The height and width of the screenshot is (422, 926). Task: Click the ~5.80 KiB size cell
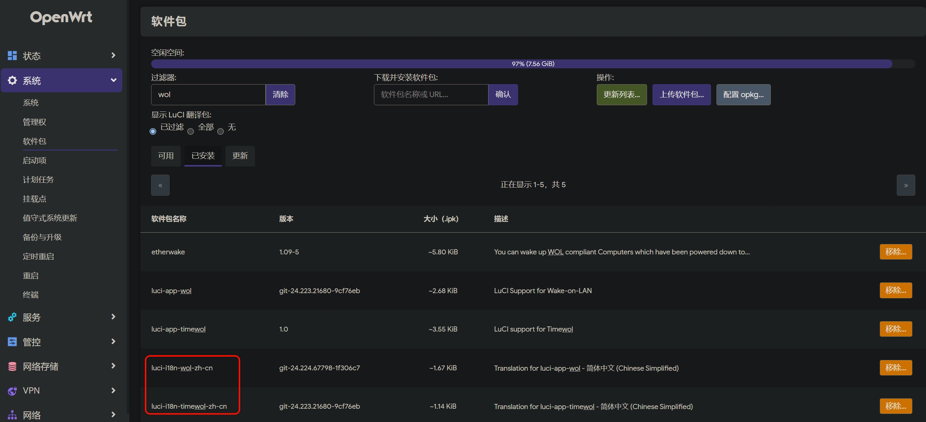pyautogui.click(x=443, y=252)
